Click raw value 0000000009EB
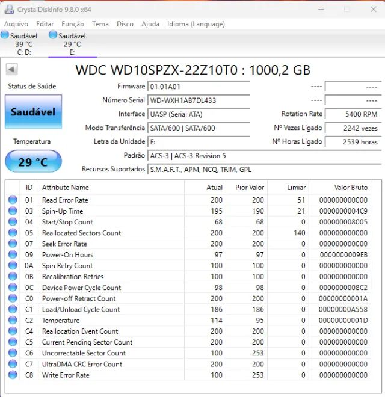Screen dimensions: 385x397 [x=343, y=254]
